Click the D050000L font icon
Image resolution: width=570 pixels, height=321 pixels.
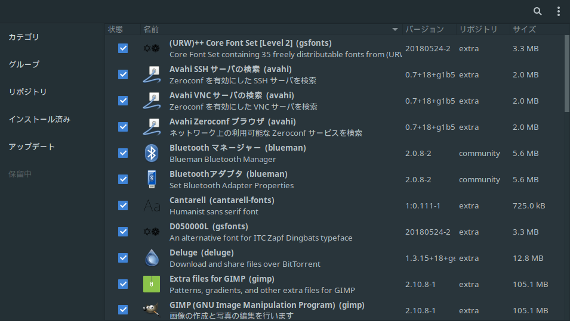tap(151, 232)
